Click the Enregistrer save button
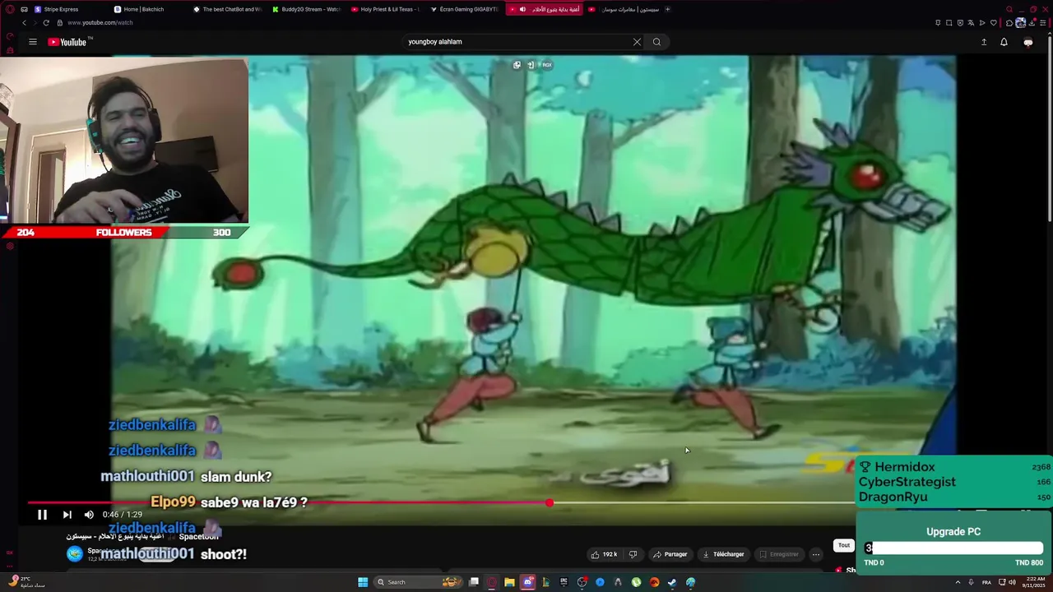Viewport: 1053px width, 592px height. click(x=778, y=554)
